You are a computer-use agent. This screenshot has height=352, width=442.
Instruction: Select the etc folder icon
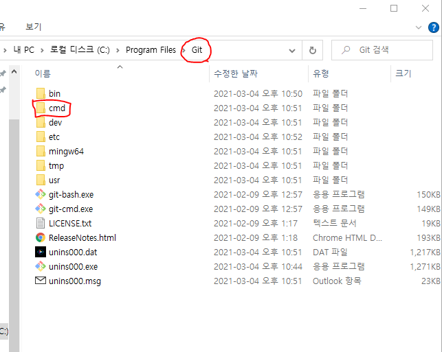(x=41, y=137)
